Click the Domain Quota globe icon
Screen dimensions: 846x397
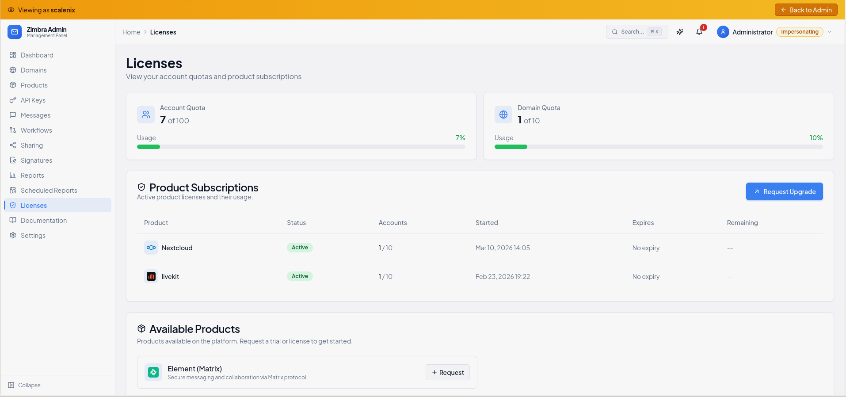pos(503,115)
